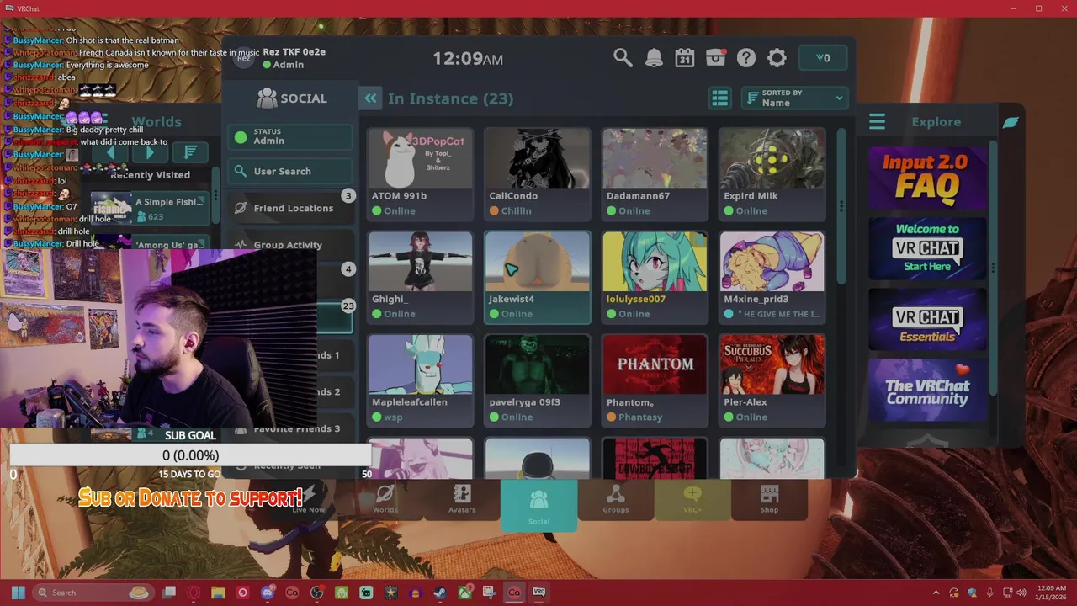
Task: Open M4xine_prid3 user card
Action: (x=772, y=277)
